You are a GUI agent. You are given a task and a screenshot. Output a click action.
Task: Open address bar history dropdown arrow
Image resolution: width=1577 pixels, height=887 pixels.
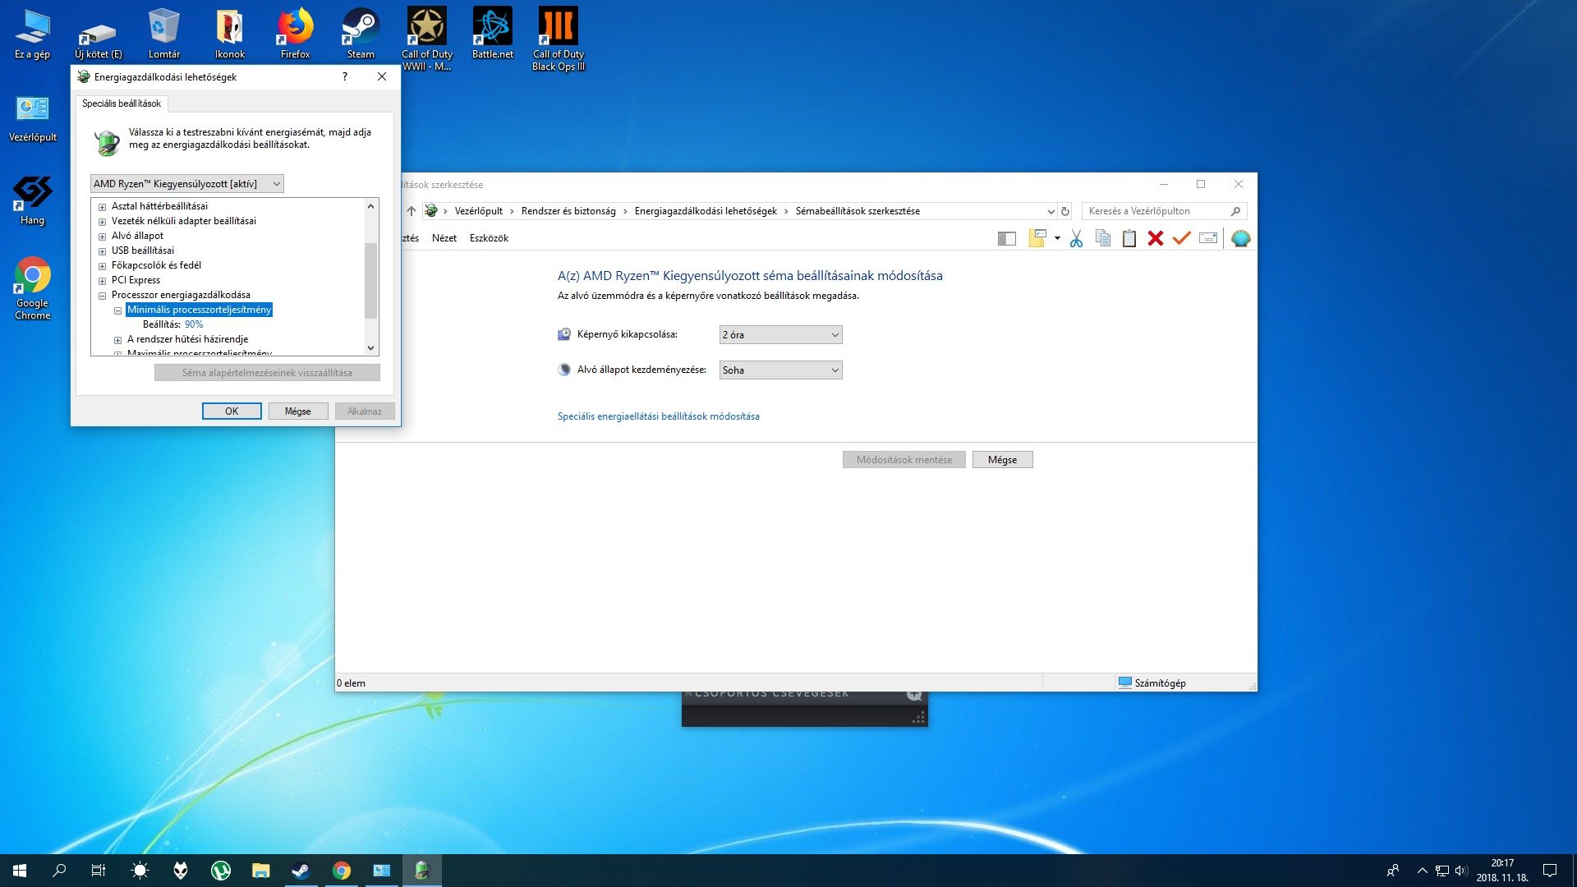1051,211
